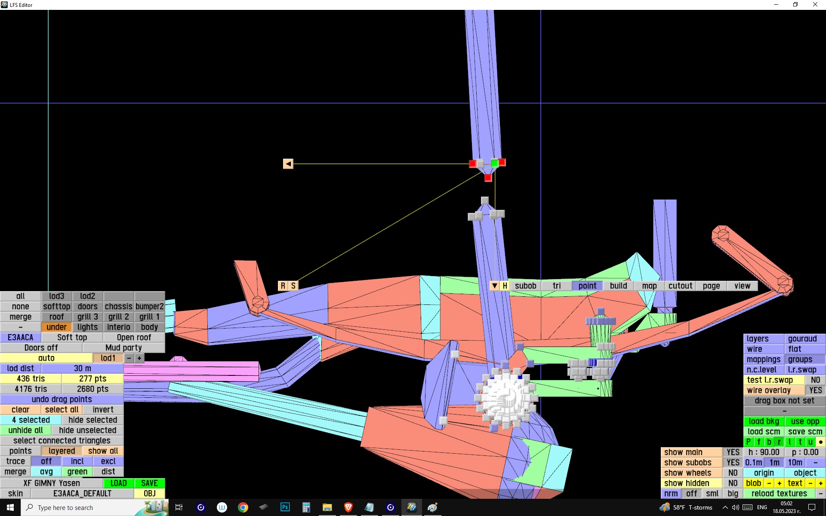Click the black dot view preset button
This screenshot has height=516, width=826.
(820, 442)
